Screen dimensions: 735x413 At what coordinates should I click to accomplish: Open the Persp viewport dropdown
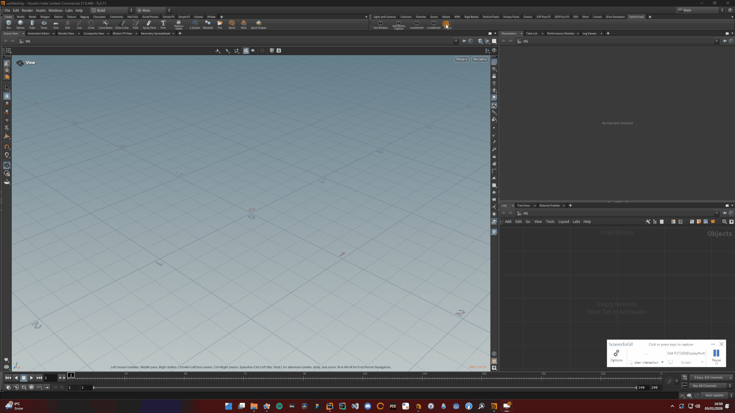[461, 59]
